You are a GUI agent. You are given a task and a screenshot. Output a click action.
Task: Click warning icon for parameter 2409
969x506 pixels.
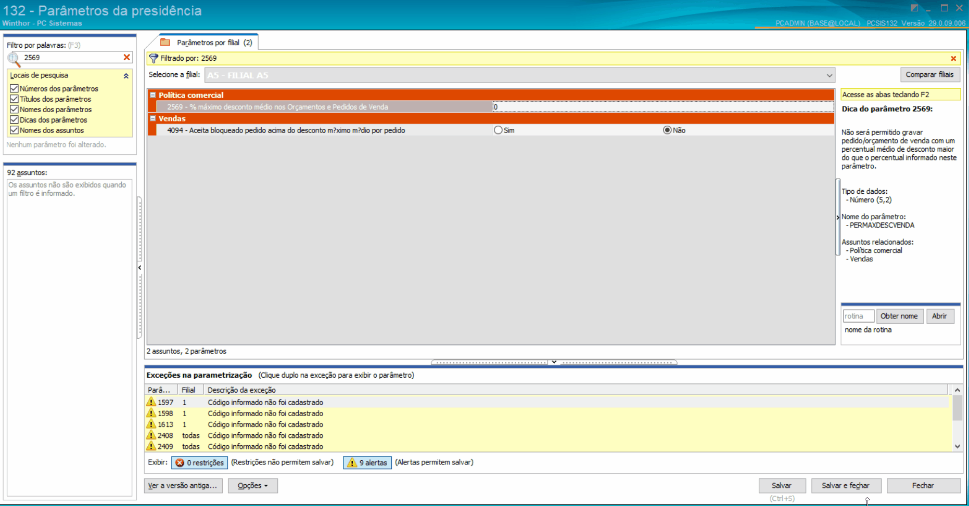[x=151, y=446]
